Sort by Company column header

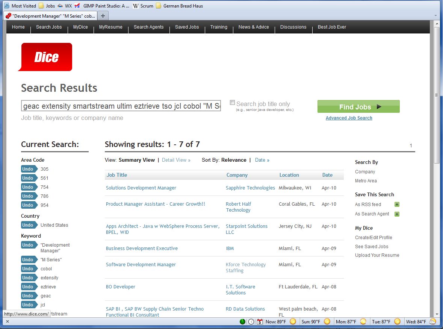point(237,175)
